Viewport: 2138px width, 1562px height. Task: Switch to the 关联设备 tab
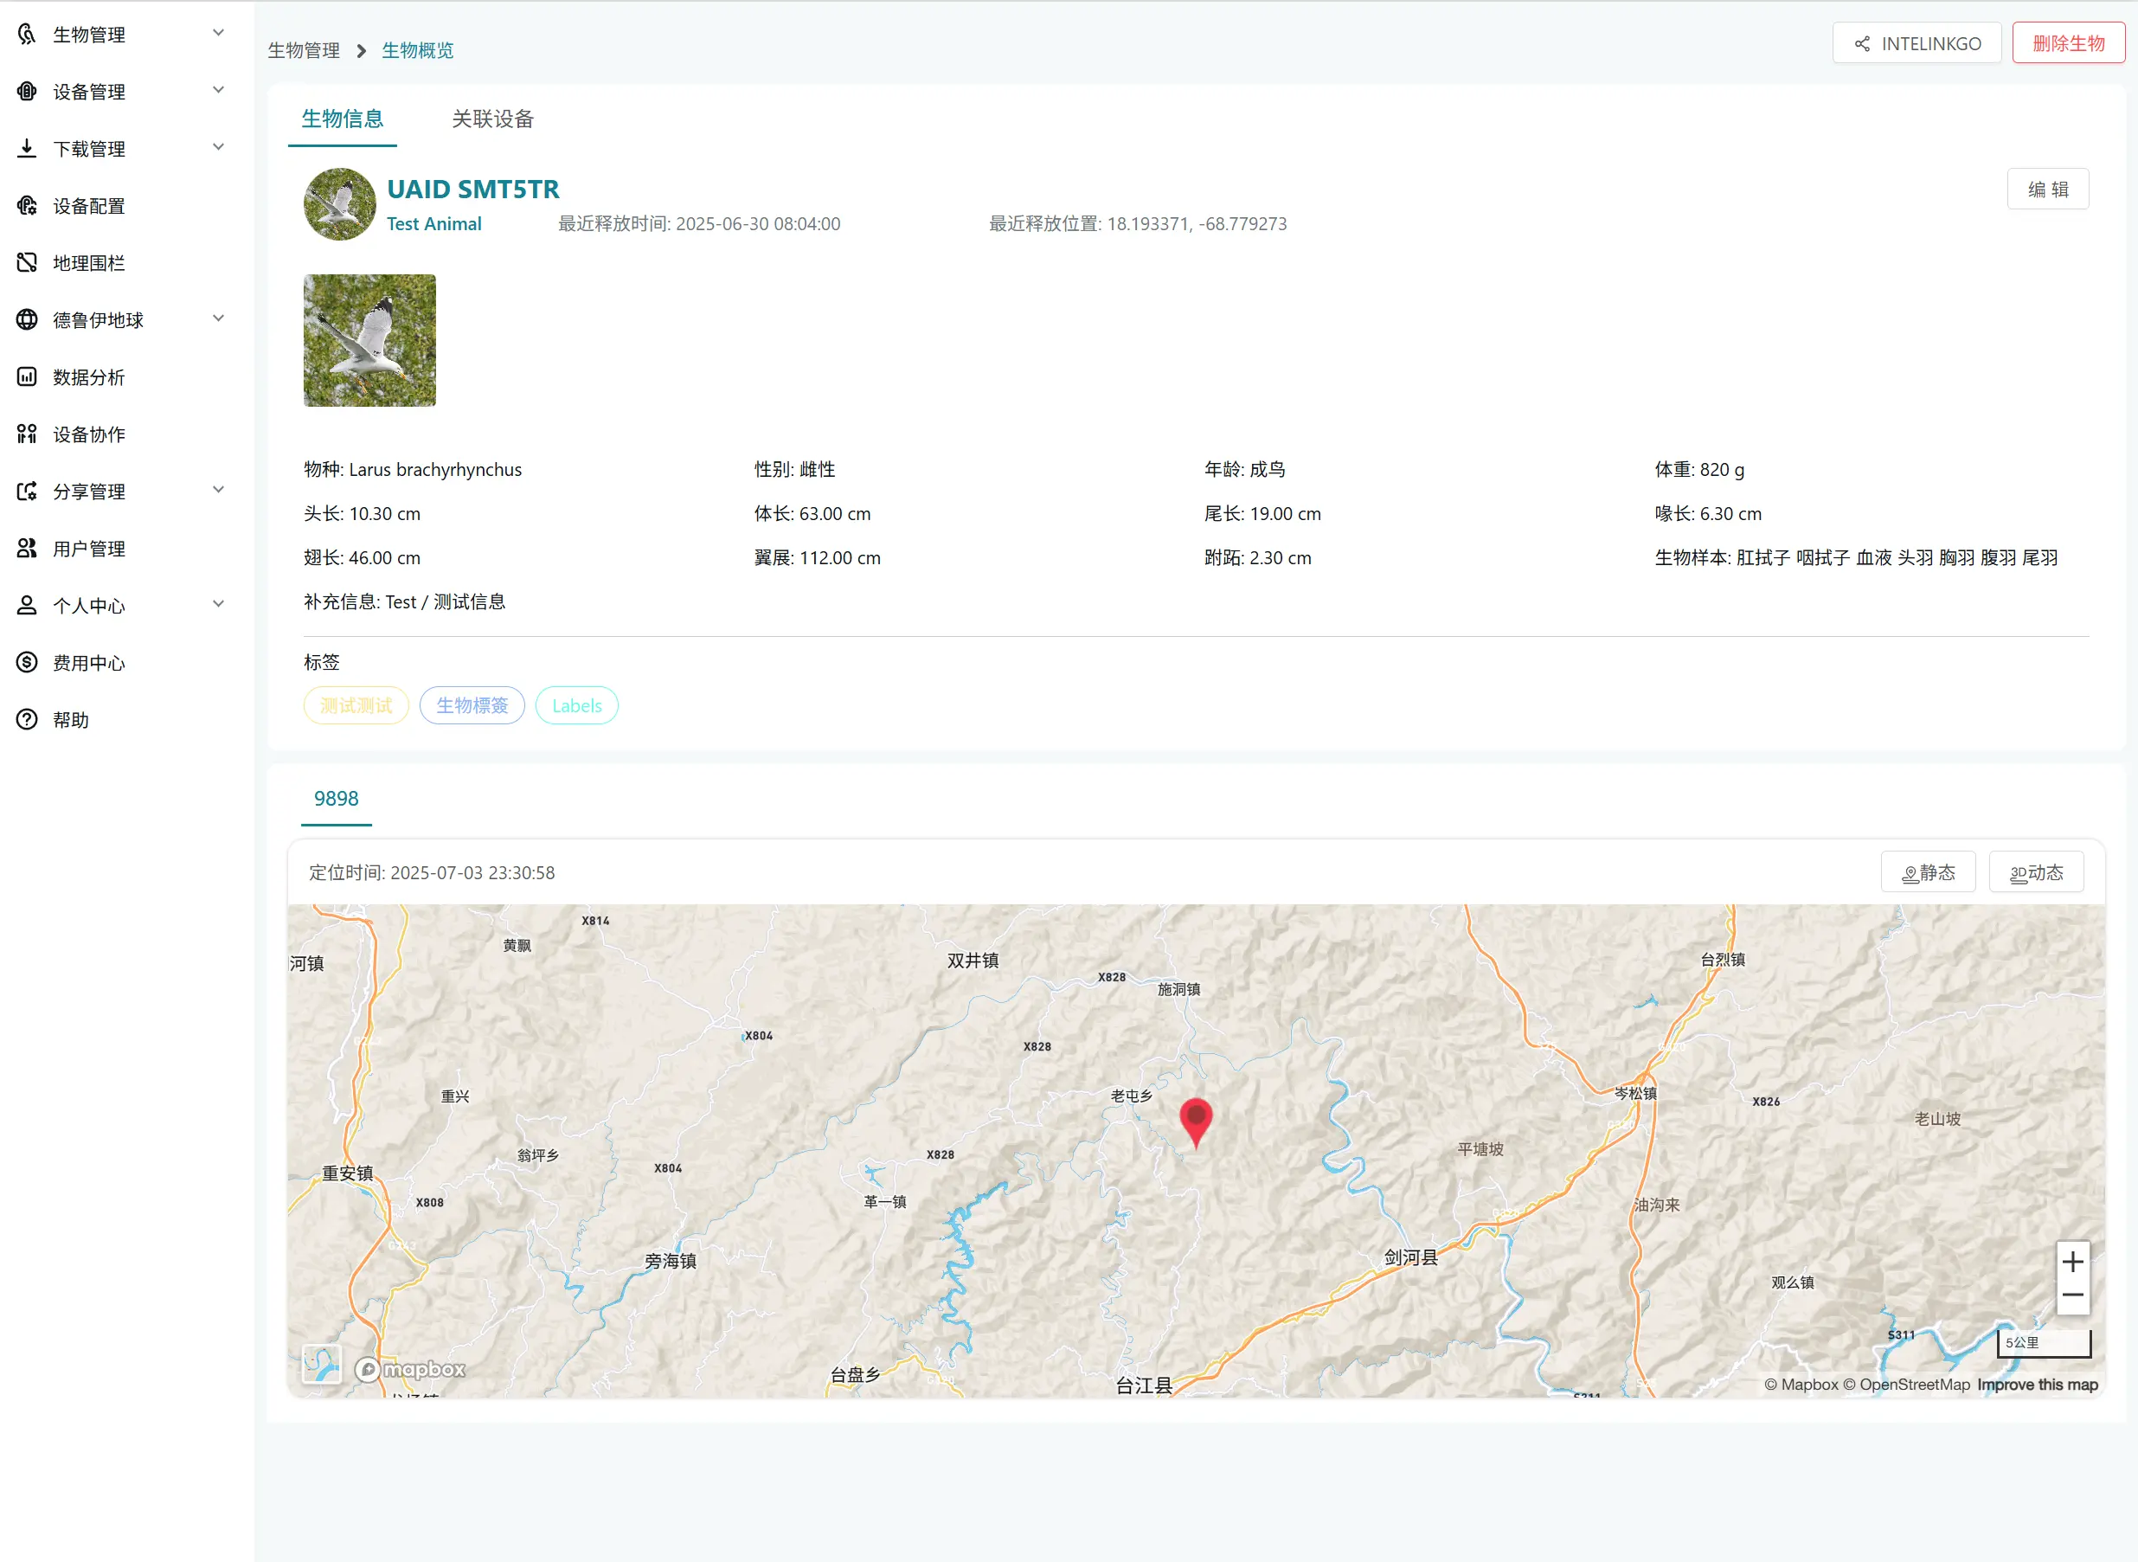[492, 119]
